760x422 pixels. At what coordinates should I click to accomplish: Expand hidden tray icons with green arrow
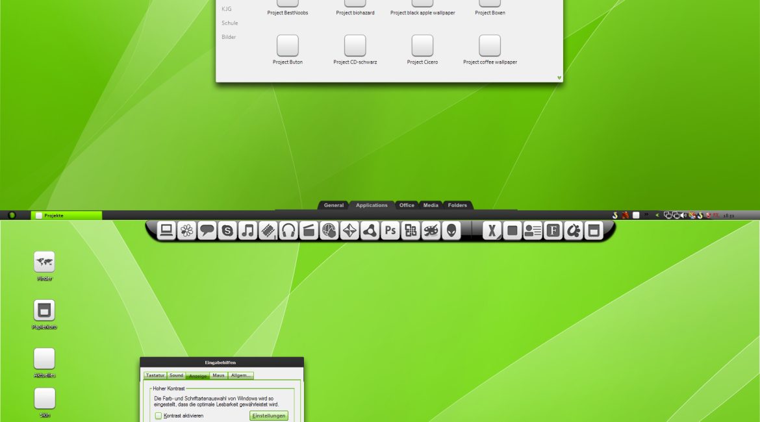tap(657, 216)
